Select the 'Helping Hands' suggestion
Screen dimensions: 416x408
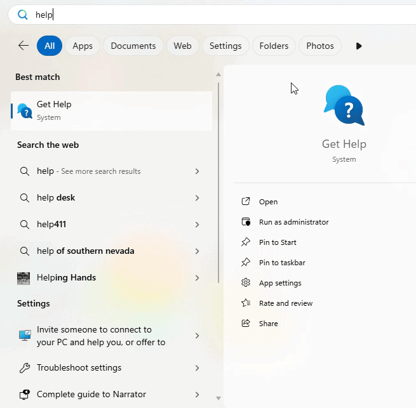tap(111, 277)
